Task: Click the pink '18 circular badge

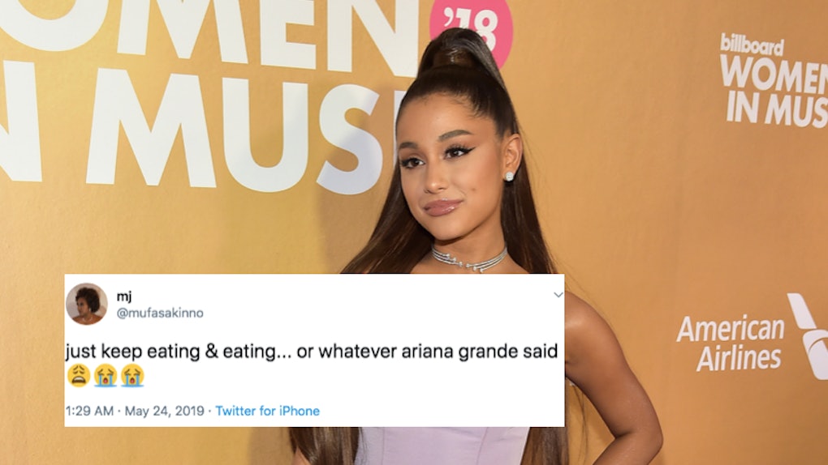Action: pyautogui.click(x=471, y=29)
